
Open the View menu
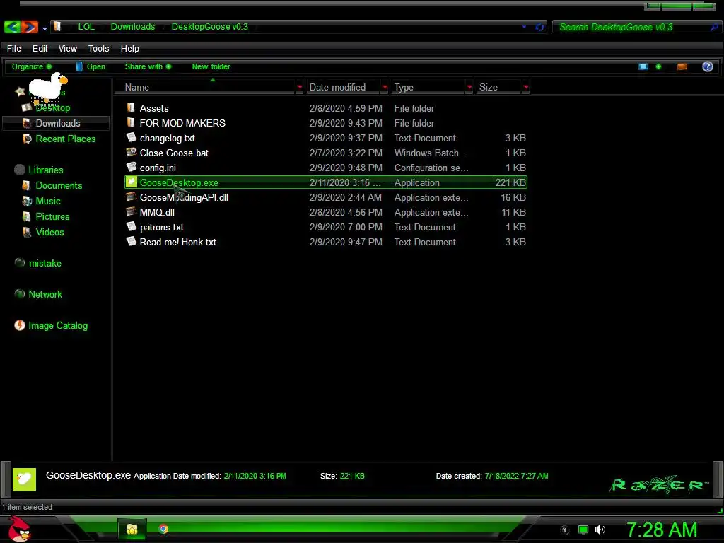67,49
